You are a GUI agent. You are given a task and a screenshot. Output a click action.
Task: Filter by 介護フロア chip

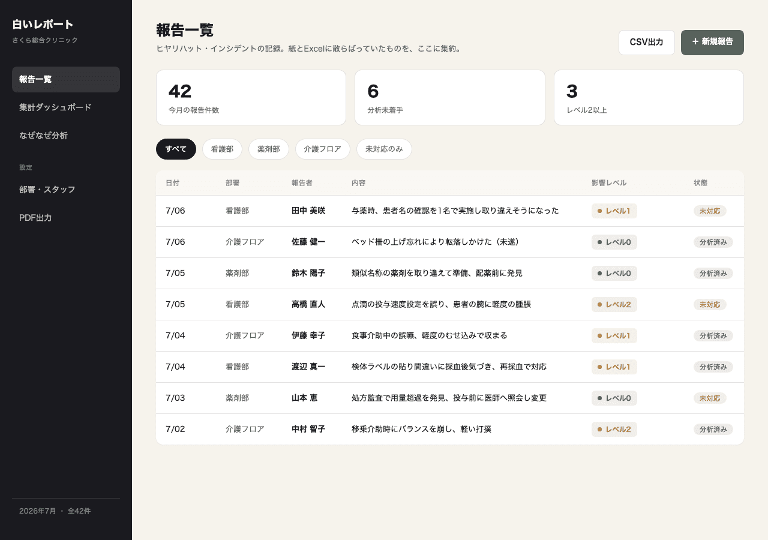point(323,149)
